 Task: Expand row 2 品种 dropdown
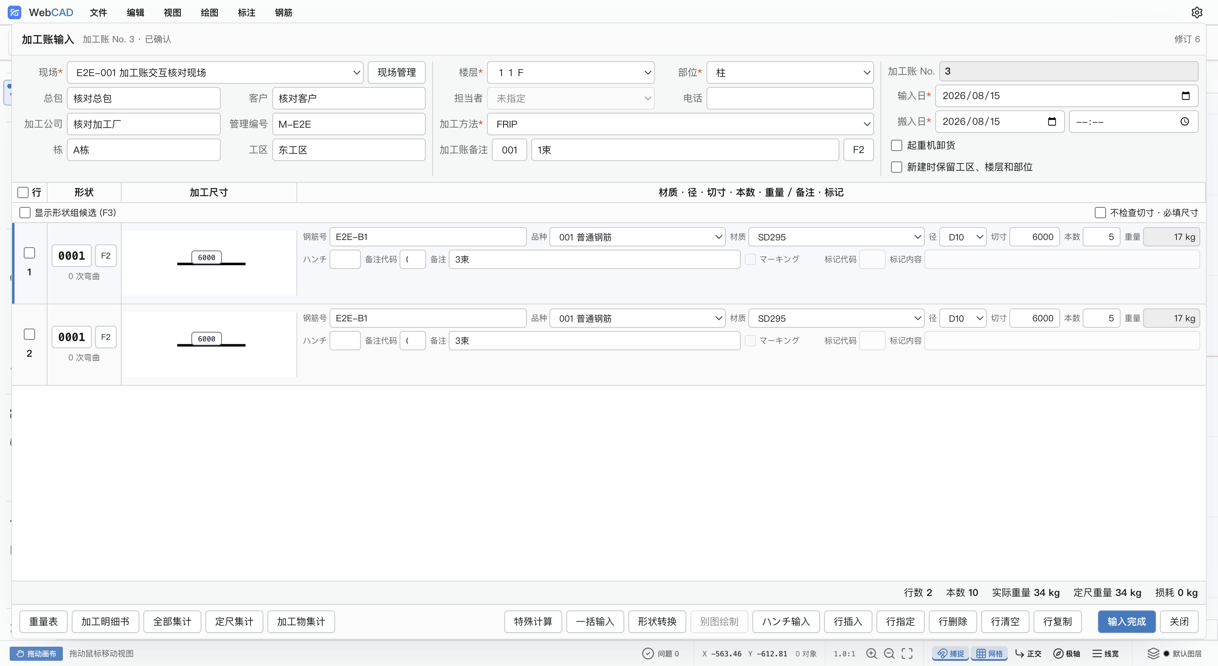click(x=637, y=318)
